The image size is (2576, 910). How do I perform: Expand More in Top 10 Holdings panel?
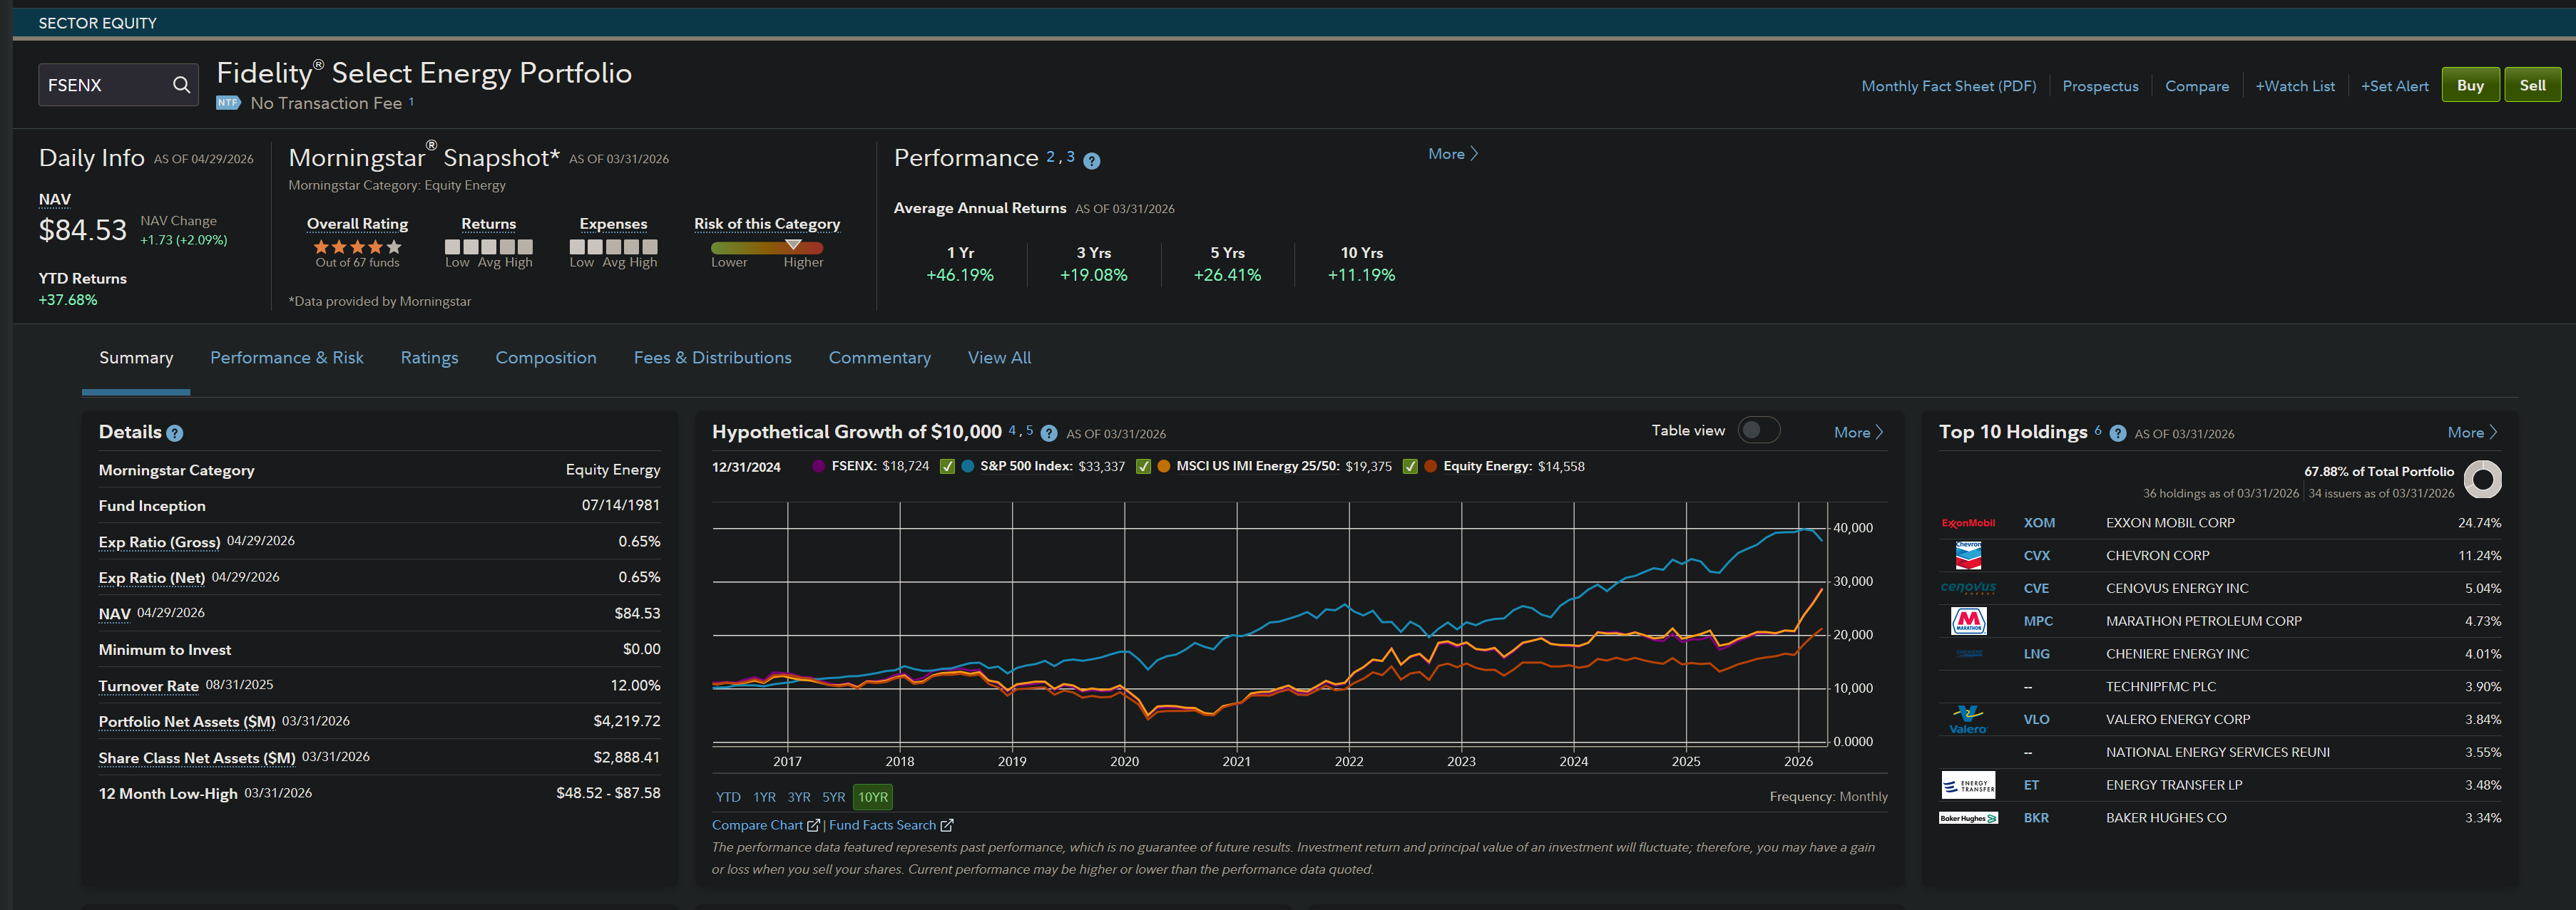[2473, 433]
